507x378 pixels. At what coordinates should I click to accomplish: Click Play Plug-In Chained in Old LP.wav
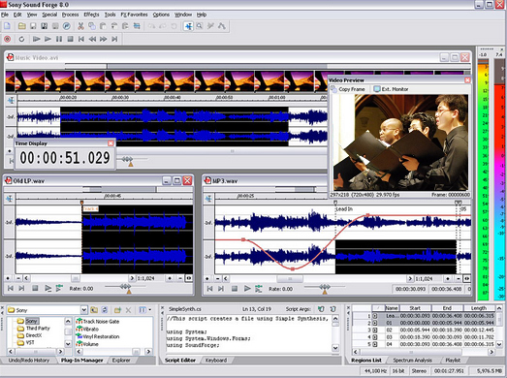click(x=59, y=288)
